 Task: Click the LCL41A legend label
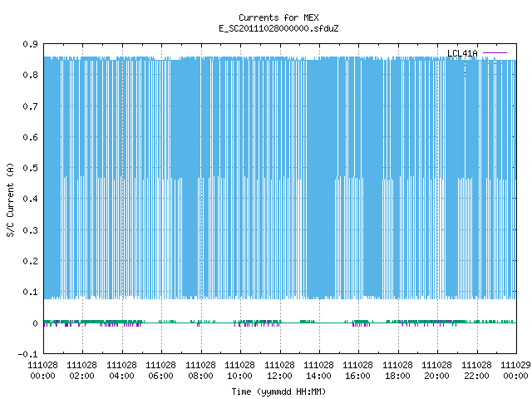pyautogui.click(x=462, y=53)
